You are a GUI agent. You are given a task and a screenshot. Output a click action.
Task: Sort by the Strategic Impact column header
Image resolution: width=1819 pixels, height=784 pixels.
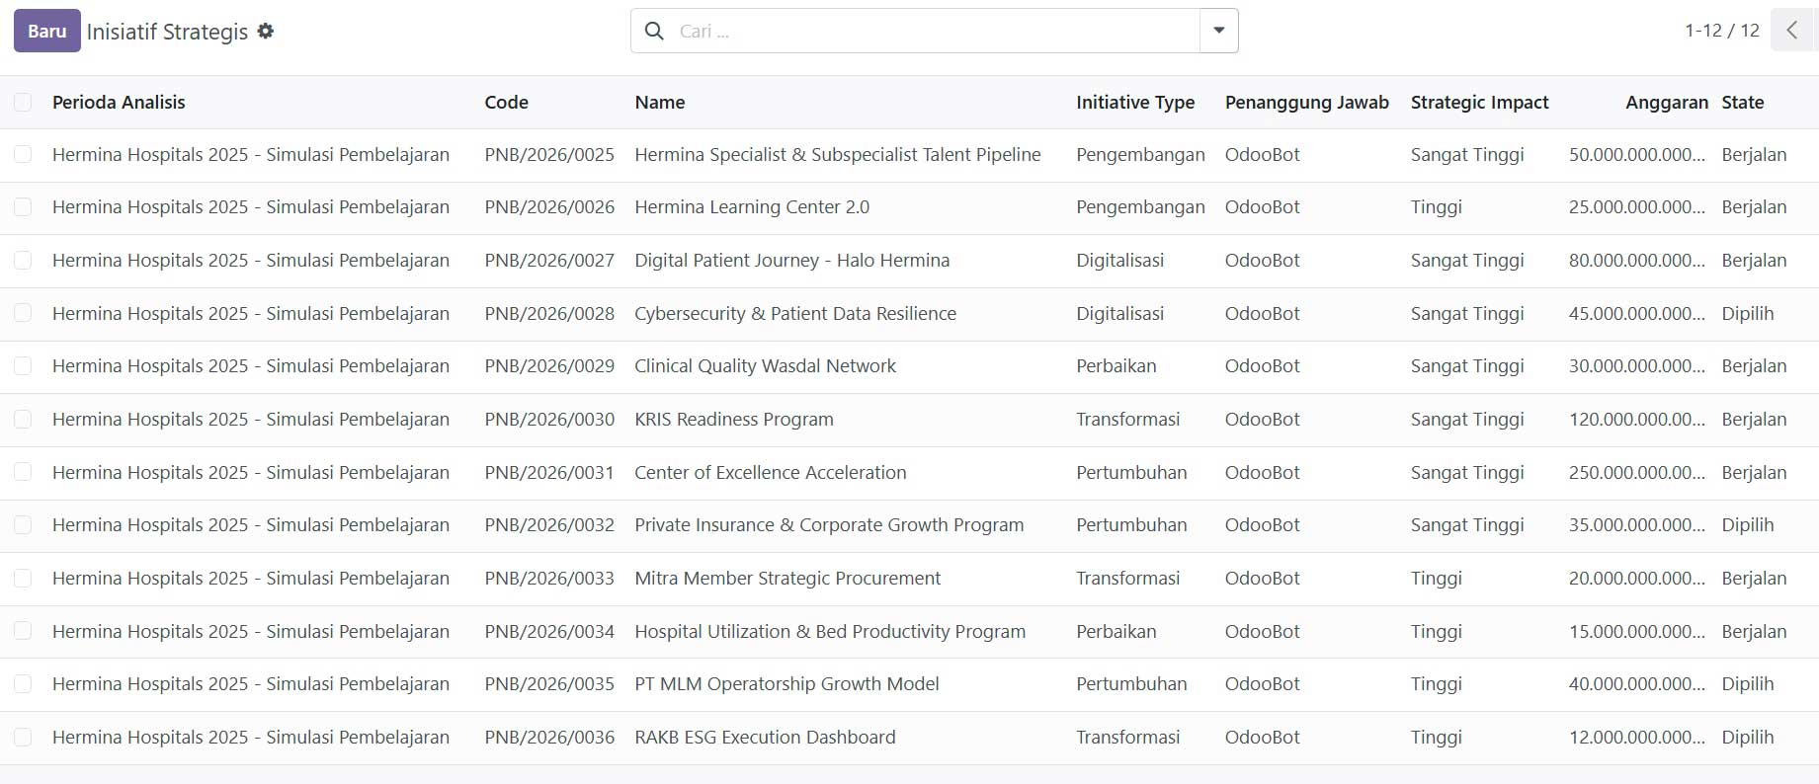click(1479, 102)
